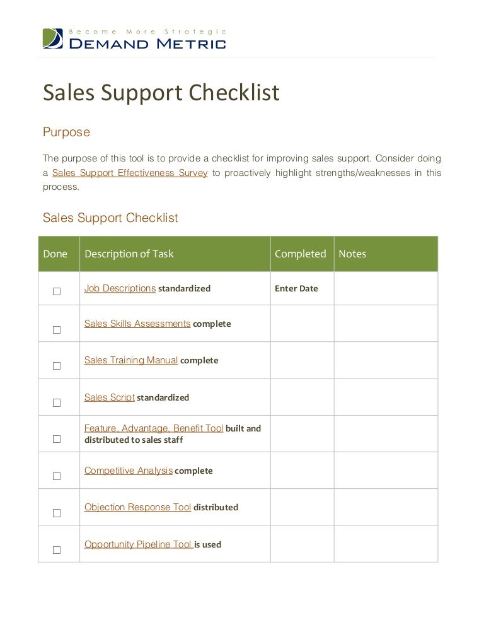Image resolution: width=484 pixels, height=627 pixels.
Task: Follow the Sales Skills Assessments link
Action: pos(137,324)
